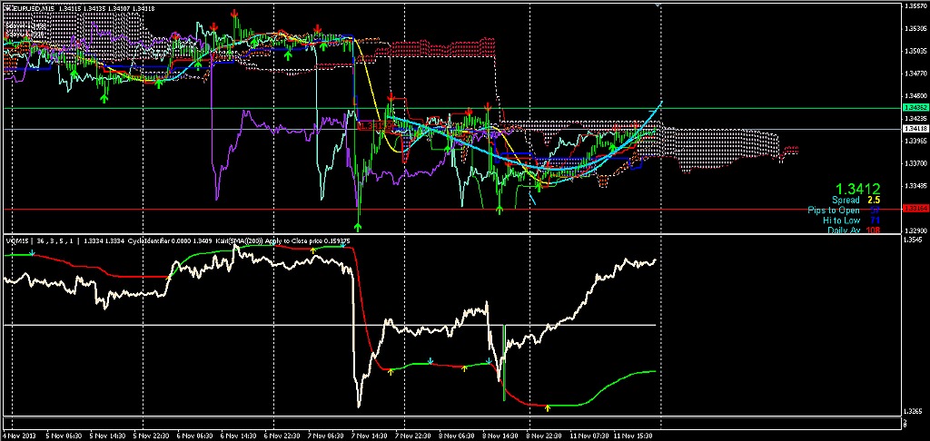Click the 1.35035 price scale label
The width and height of the screenshot is (930, 441).
[x=914, y=51]
